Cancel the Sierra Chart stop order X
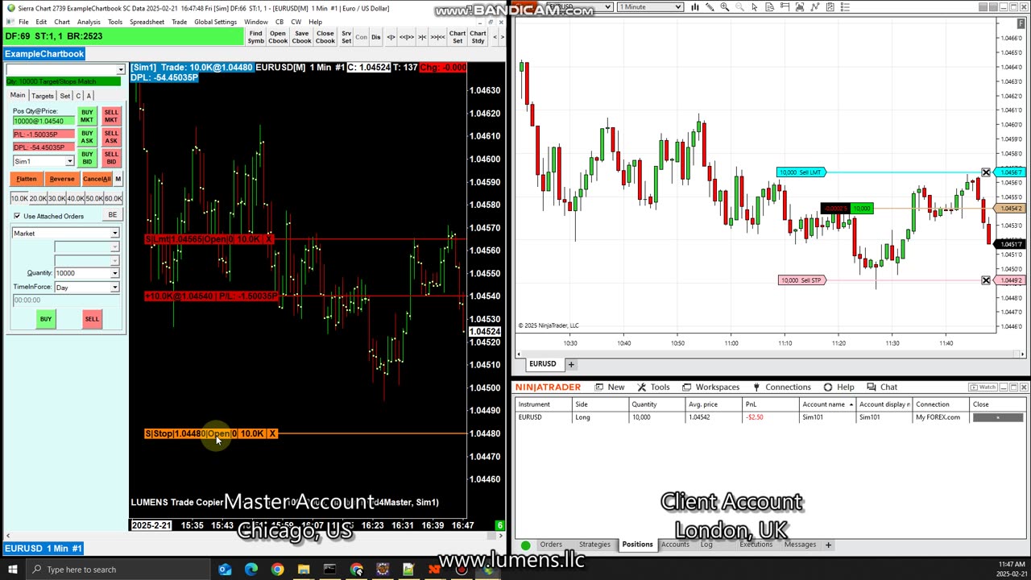This screenshot has height=580, width=1031. (x=272, y=433)
